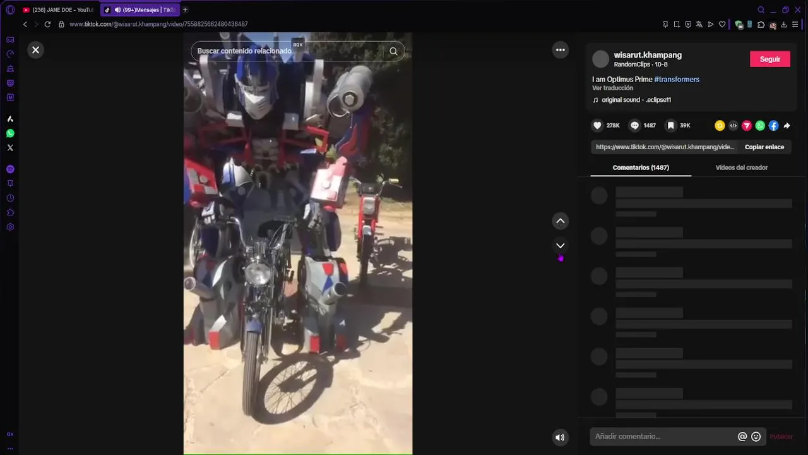Focus the Añadir comentario field
The height and width of the screenshot is (455, 808).
click(663, 437)
